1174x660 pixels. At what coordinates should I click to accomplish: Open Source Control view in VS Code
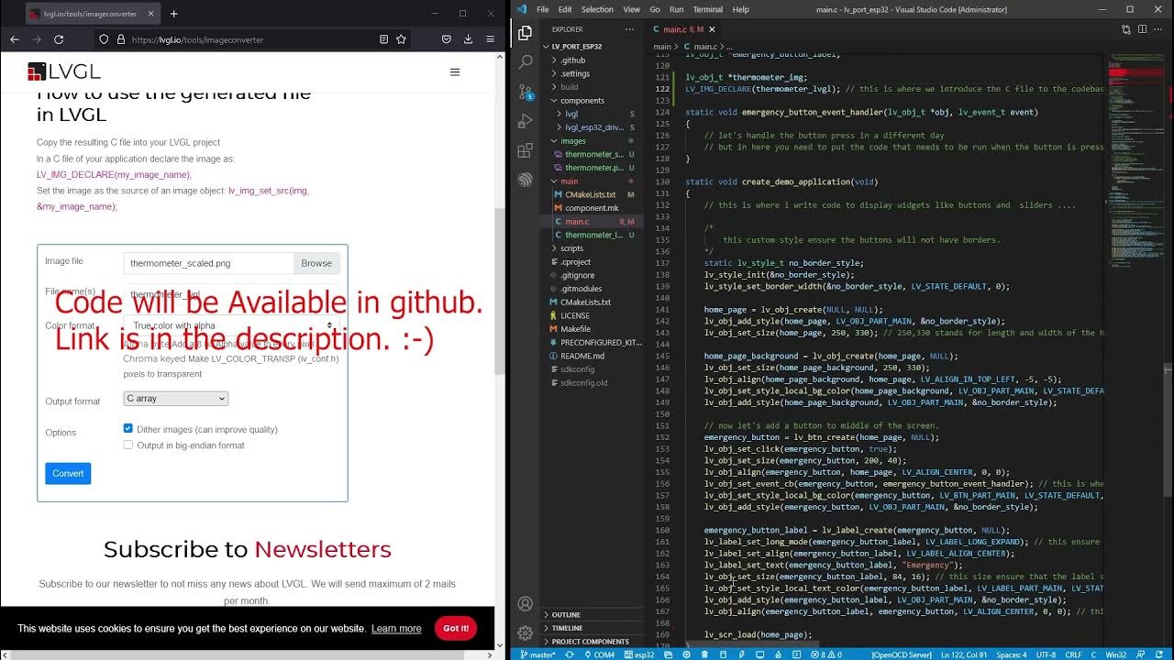(x=525, y=92)
